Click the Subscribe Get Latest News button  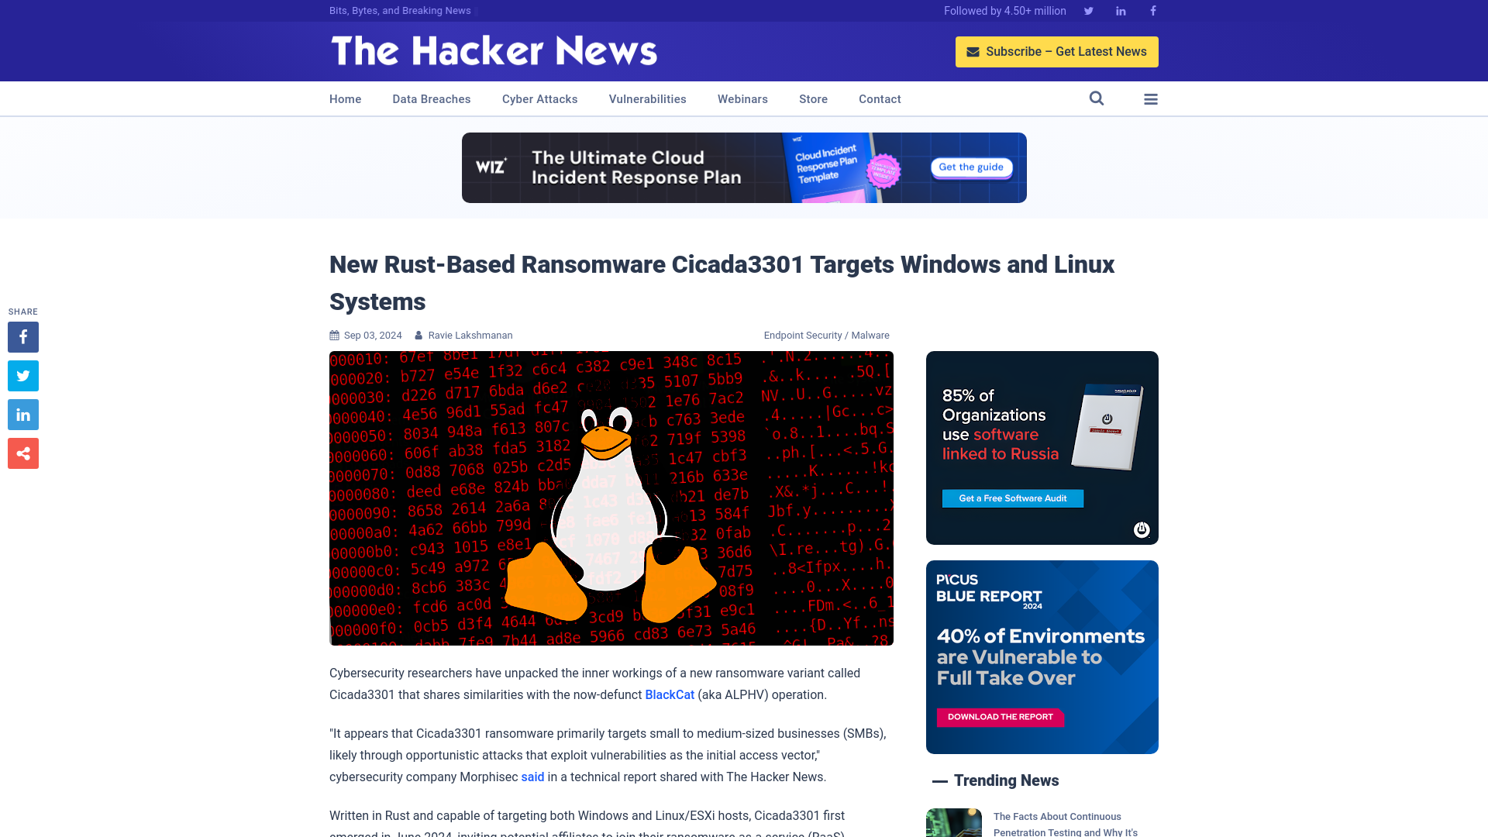(1056, 51)
